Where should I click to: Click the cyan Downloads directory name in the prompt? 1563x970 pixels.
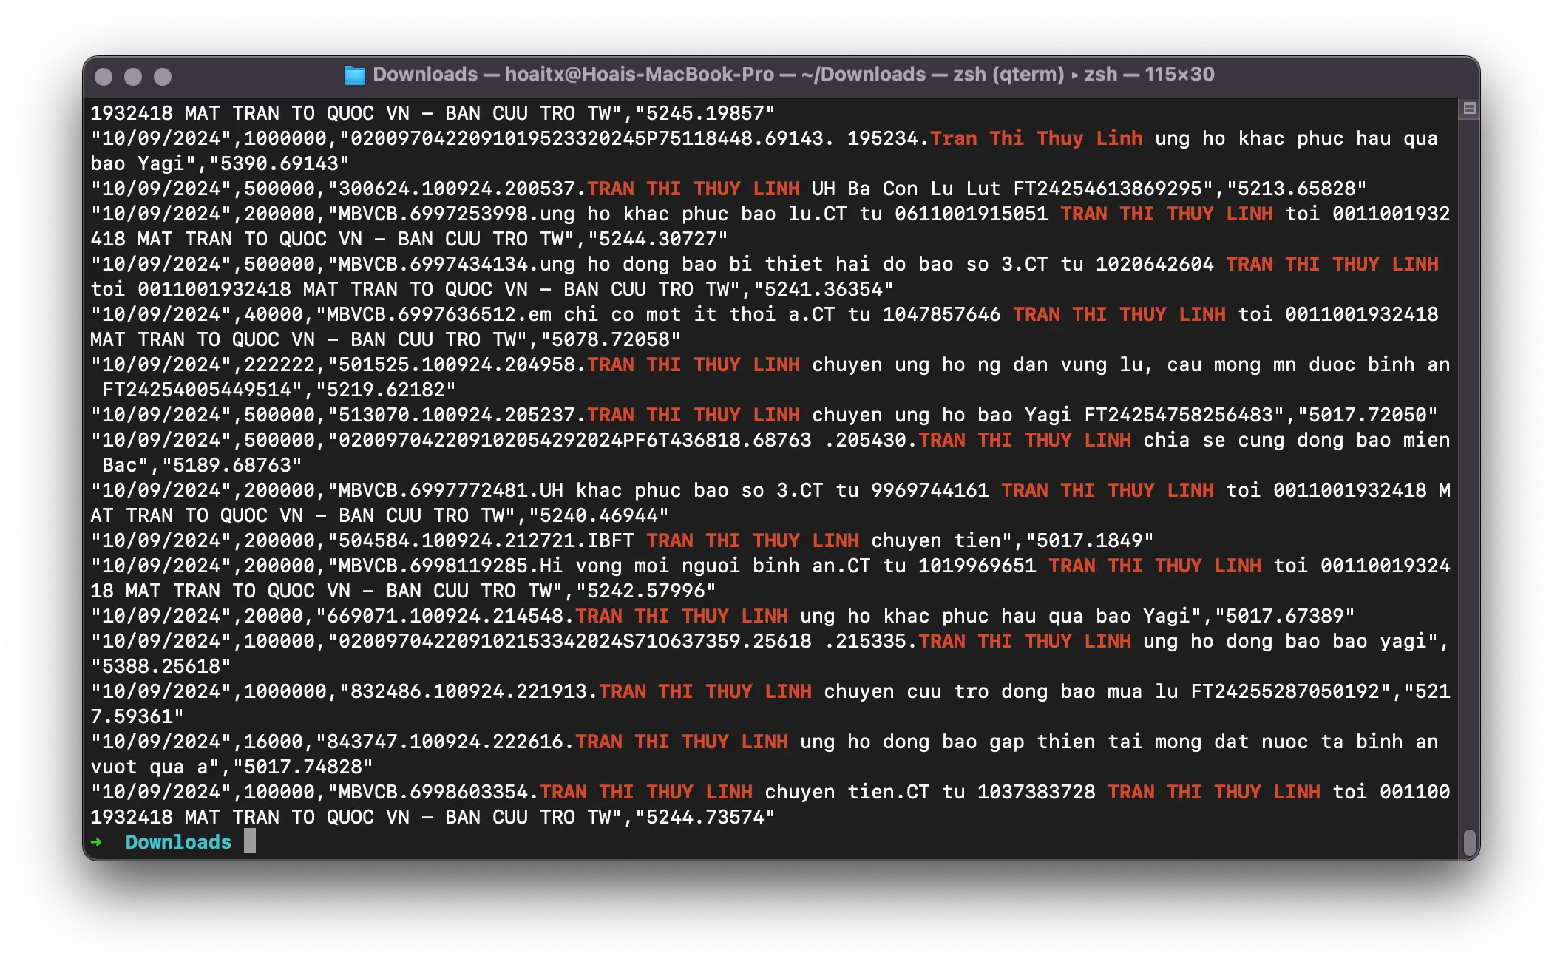pos(178,842)
